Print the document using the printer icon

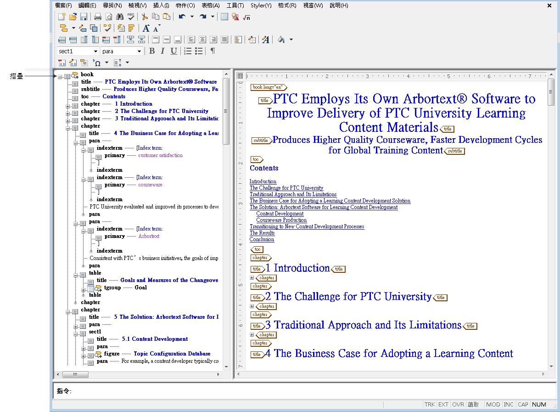(98, 17)
